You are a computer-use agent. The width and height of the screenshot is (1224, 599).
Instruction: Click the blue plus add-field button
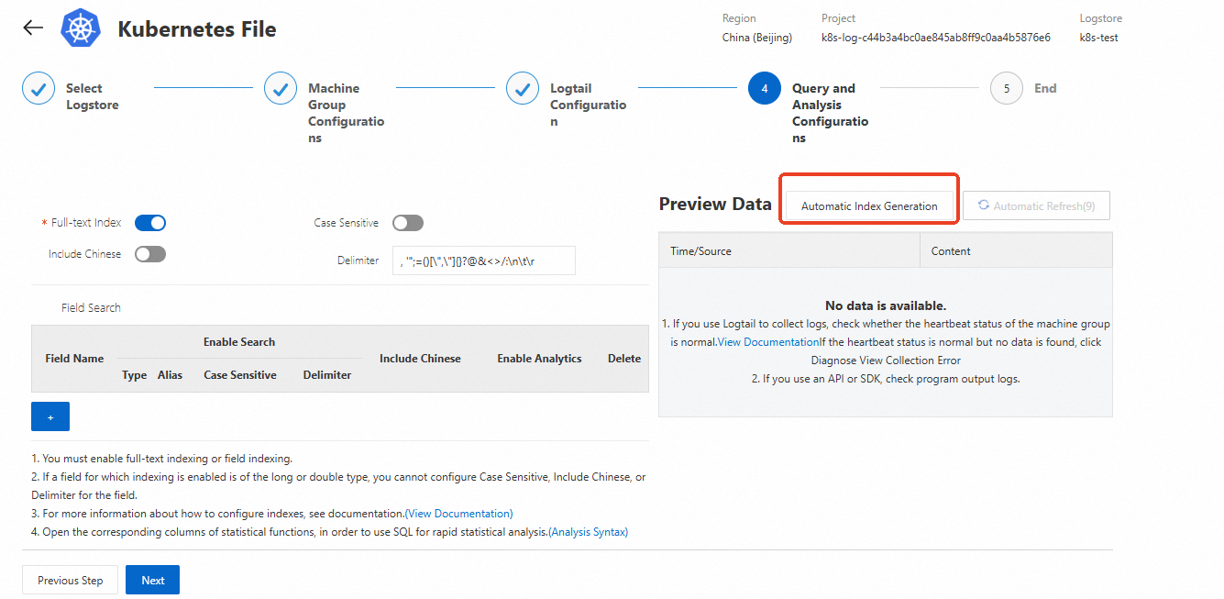tap(50, 416)
